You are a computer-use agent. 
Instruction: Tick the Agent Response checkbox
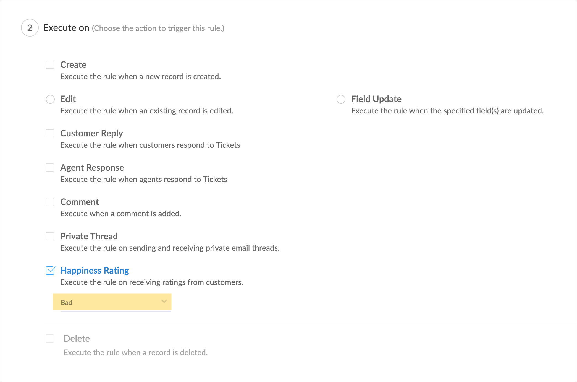click(50, 168)
